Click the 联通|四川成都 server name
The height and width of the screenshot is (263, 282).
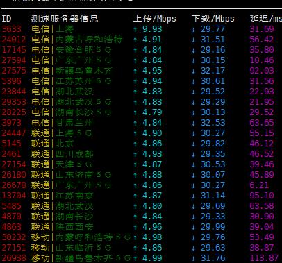point(63,154)
